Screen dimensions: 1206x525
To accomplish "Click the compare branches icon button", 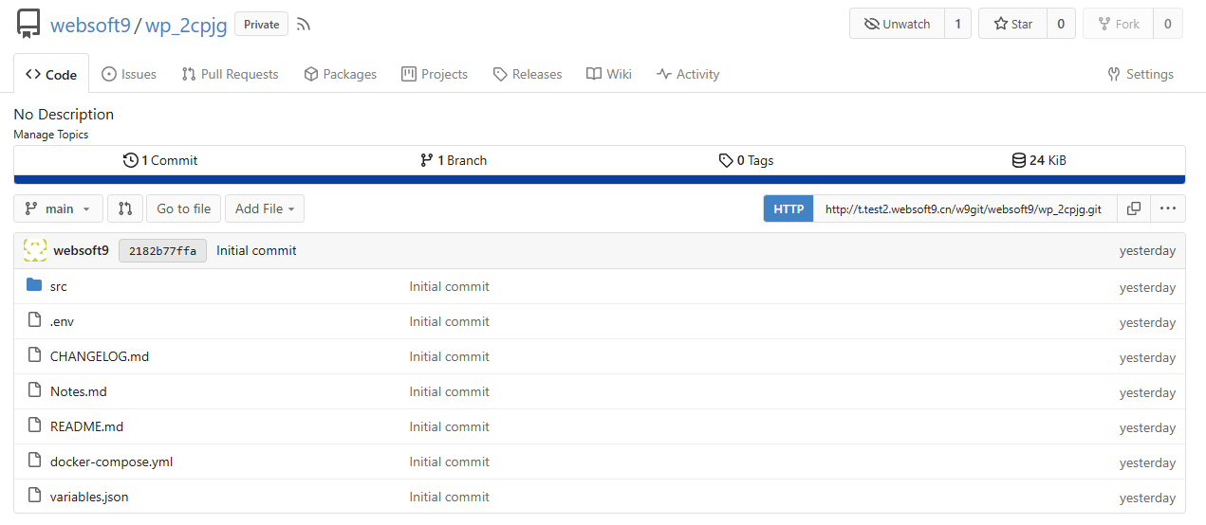I will 125,208.
